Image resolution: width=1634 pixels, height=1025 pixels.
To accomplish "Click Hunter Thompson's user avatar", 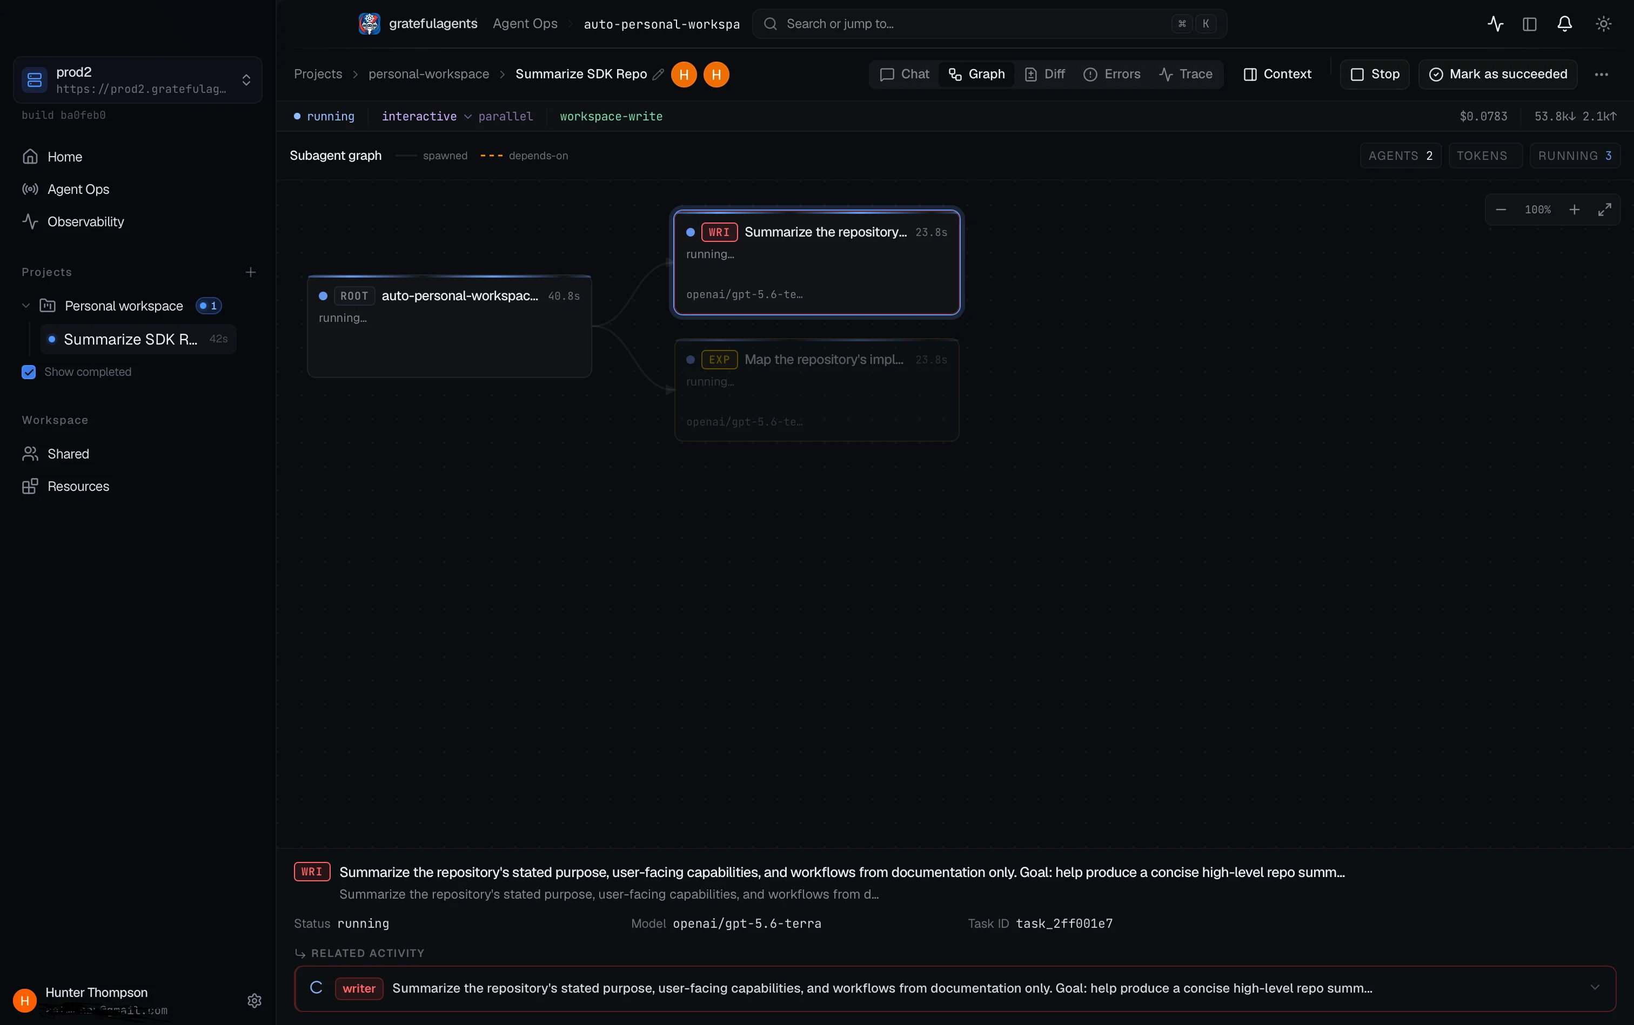I will pos(24,1001).
